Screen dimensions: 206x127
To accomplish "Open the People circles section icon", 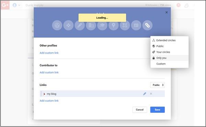I will (57, 25).
